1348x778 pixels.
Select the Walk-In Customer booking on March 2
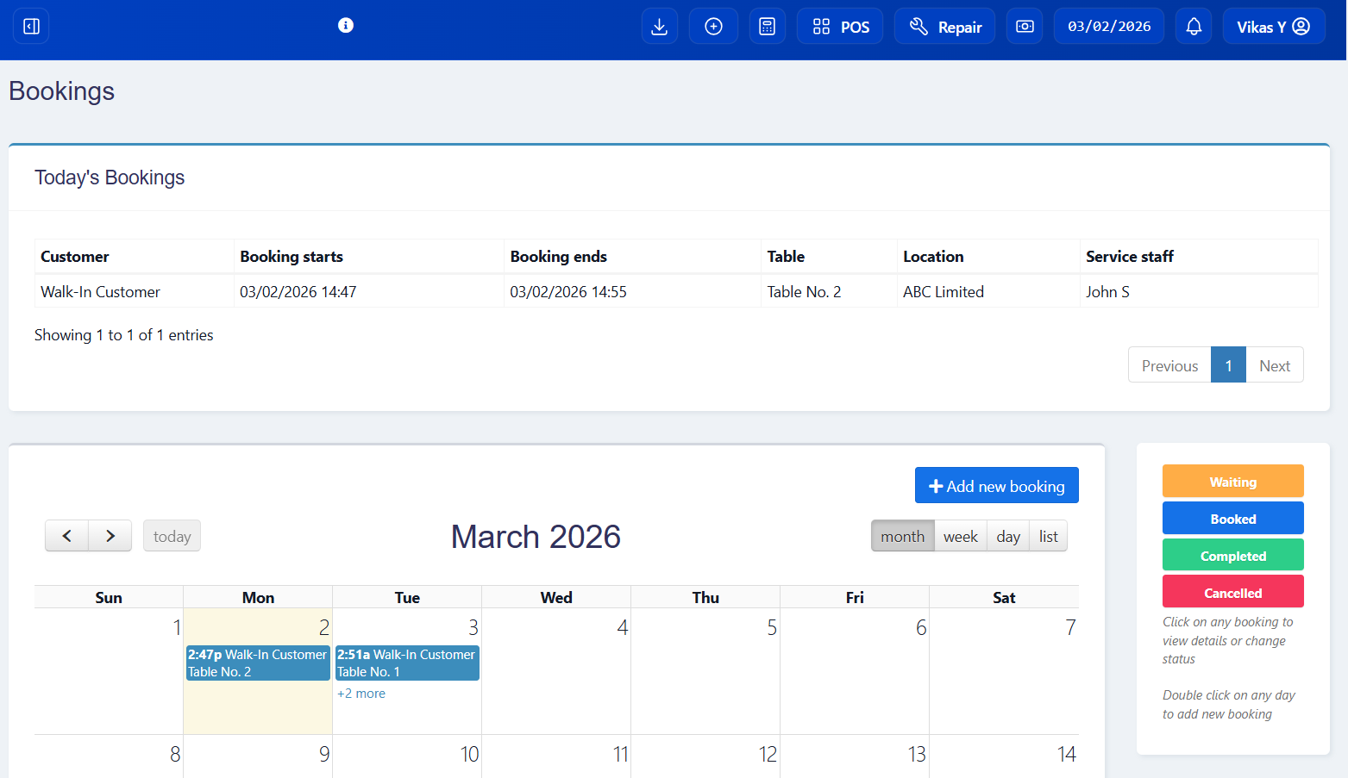point(258,663)
